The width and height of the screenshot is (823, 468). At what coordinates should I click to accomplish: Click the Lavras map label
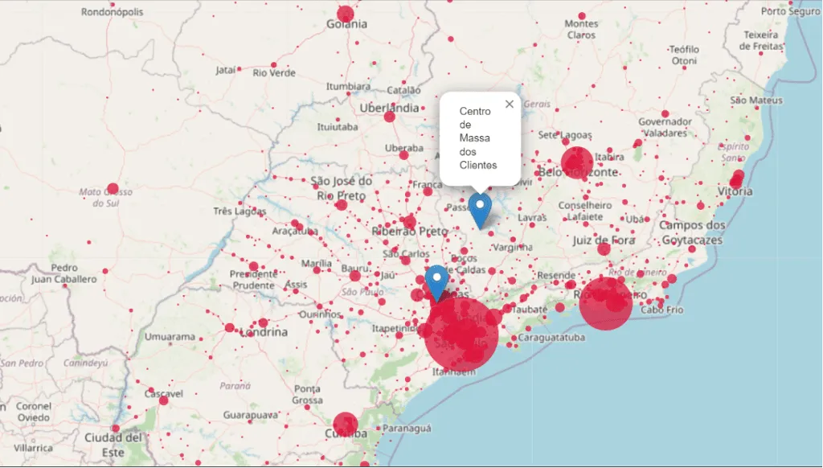tap(532, 217)
